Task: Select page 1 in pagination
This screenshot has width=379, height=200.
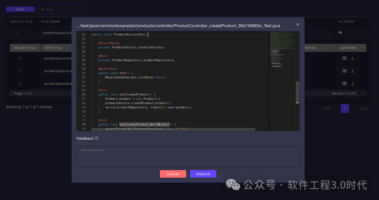Action: 345,109
